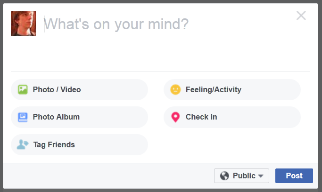
Task: Expand the Public audience dropdown arrow
Action: 261,176
